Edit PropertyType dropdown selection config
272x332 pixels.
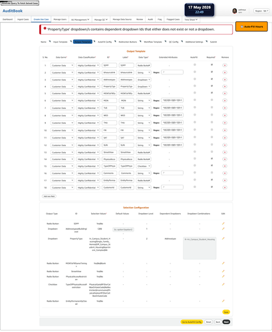(223, 238)
